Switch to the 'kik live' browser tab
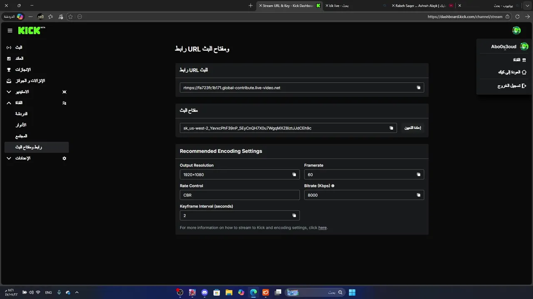533x299 pixels. click(x=356, y=6)
